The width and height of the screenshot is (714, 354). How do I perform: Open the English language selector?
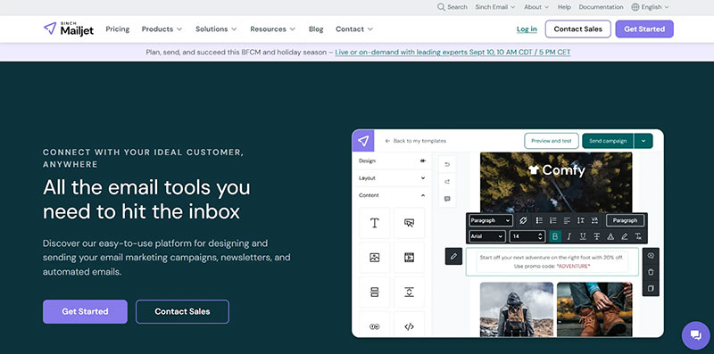coord(650,7)
